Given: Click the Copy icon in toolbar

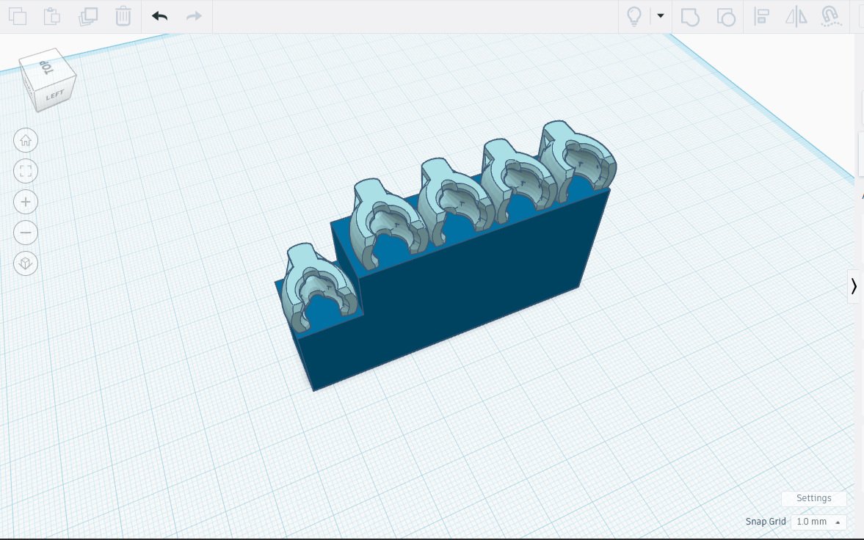Looking at the screenshot, I should [x=18, y=16].
